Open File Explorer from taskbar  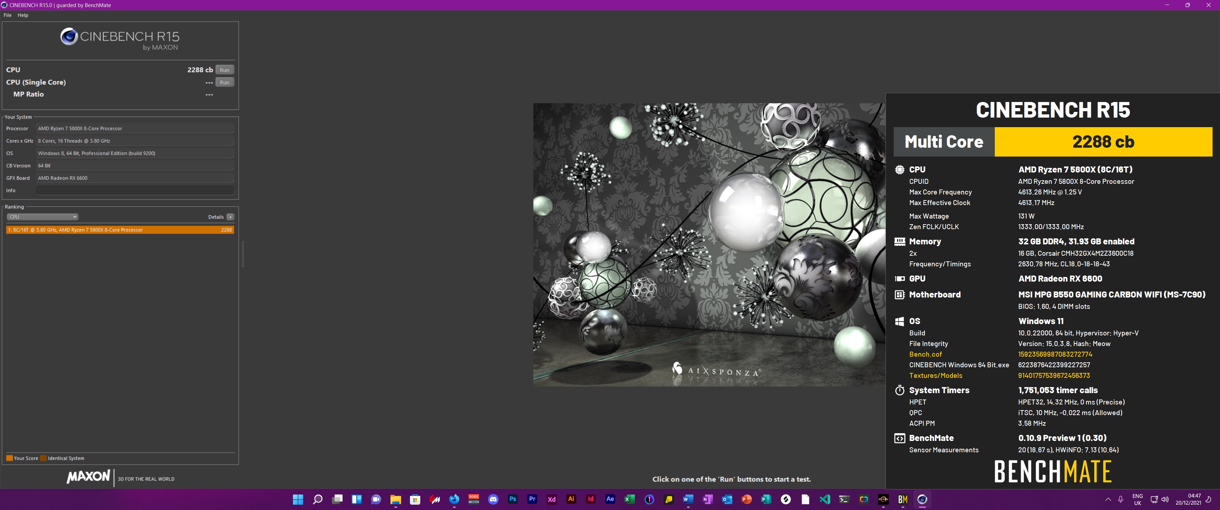(x=395, y=499)
